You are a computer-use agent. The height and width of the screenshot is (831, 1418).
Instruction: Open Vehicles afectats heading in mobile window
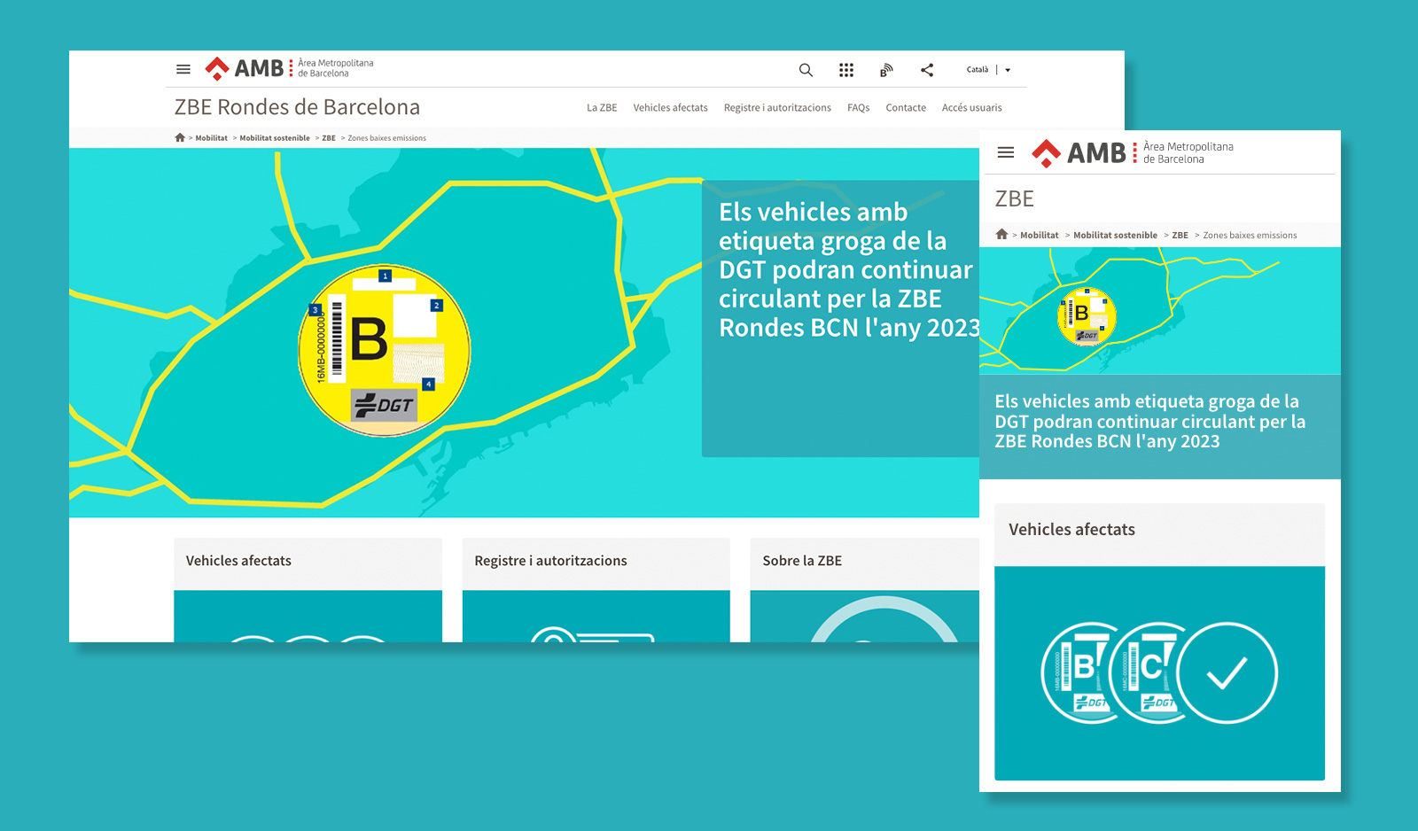click(x=1071, y=529)
